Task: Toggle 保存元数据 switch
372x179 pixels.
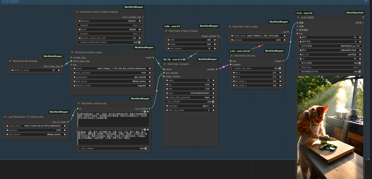Action: click(360, 63)
